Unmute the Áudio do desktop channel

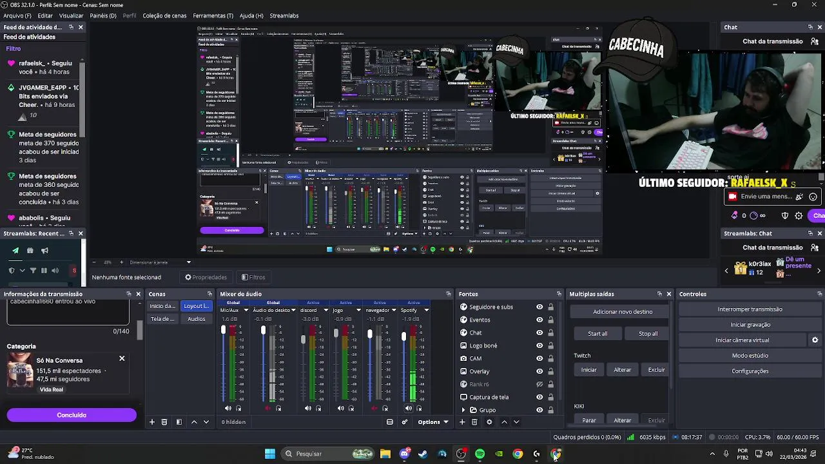click(268, 408)
